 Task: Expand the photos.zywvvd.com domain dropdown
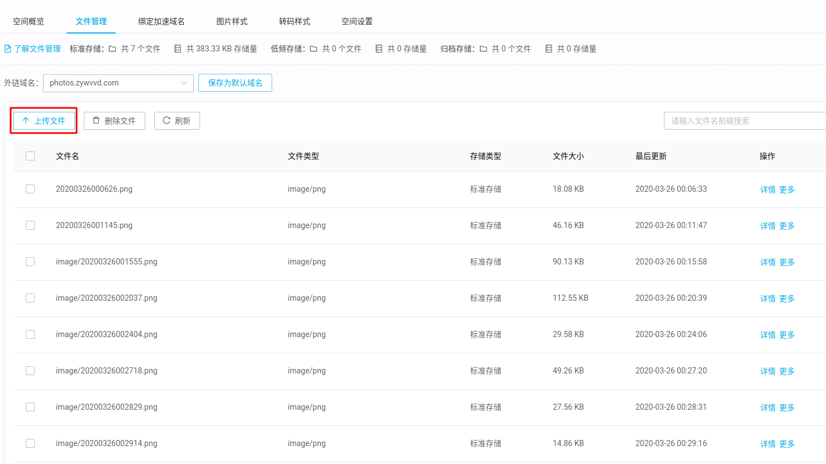pos(118,83)
